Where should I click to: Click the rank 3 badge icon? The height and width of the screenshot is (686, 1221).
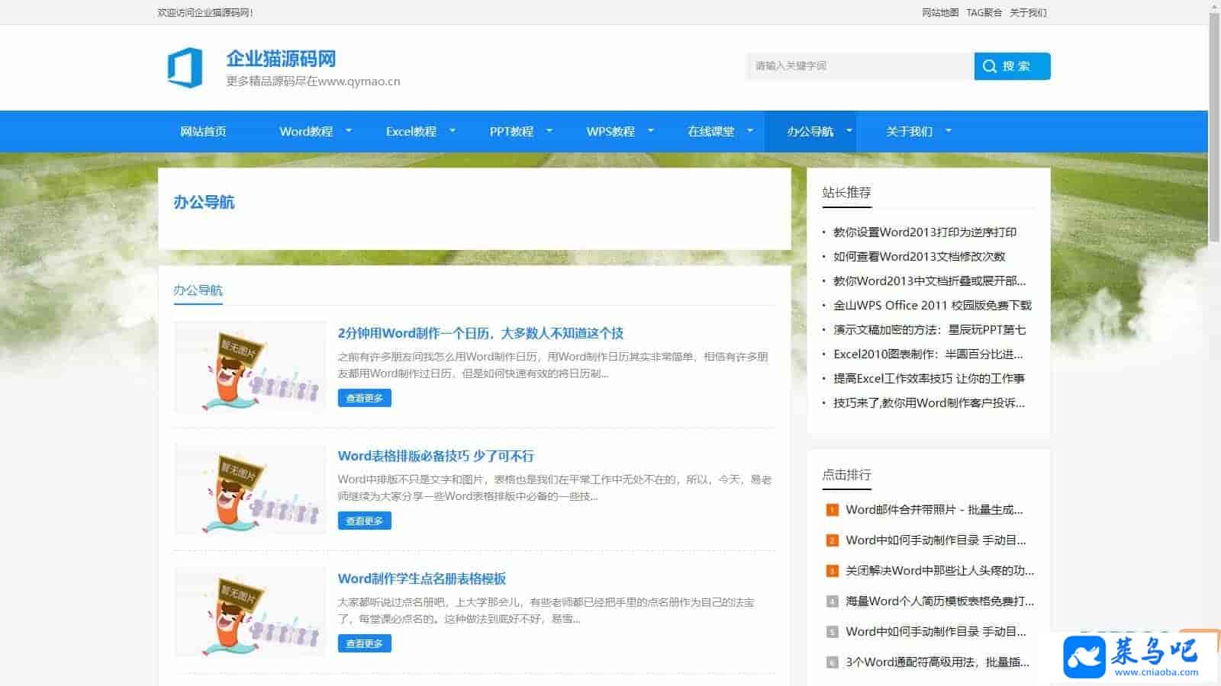tap(832, 571)
